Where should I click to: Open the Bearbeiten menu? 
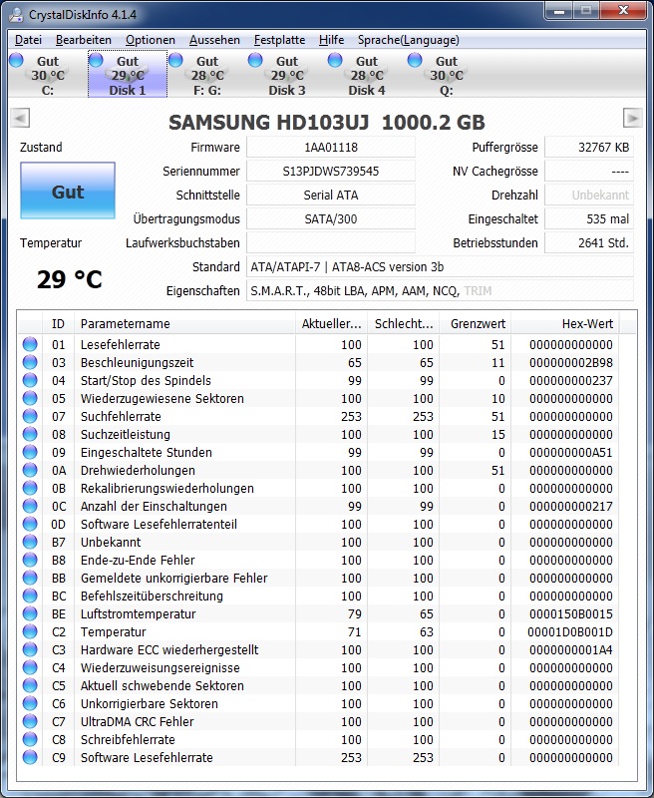click(84, 40)
